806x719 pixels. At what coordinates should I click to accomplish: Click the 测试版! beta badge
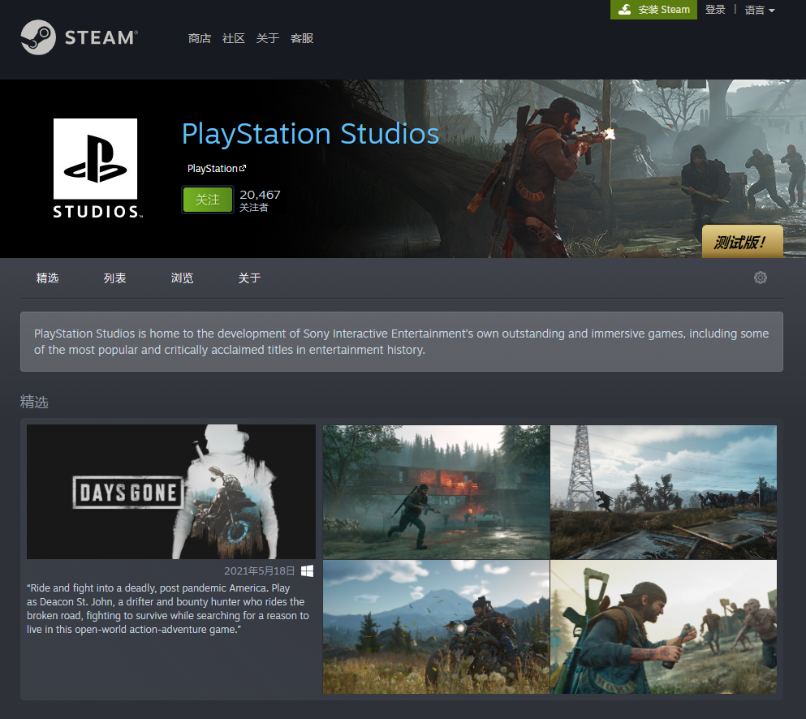point(742,242)
